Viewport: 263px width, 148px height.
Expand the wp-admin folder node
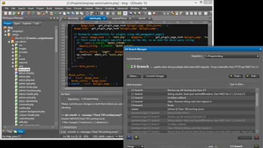9,42
